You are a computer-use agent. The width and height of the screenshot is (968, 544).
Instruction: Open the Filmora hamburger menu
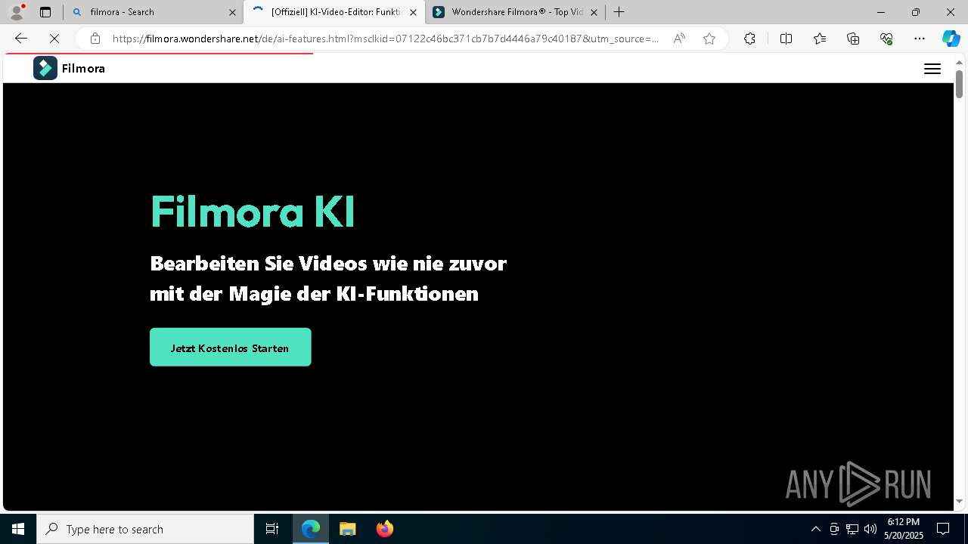932,69
